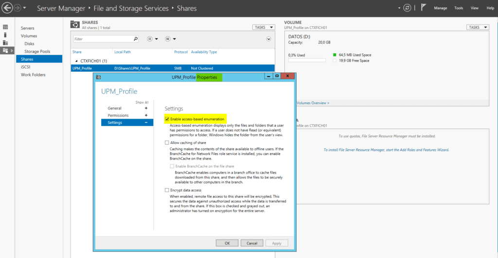
Task: Click the green Used Space swatch
Action: tap(335, 55)
